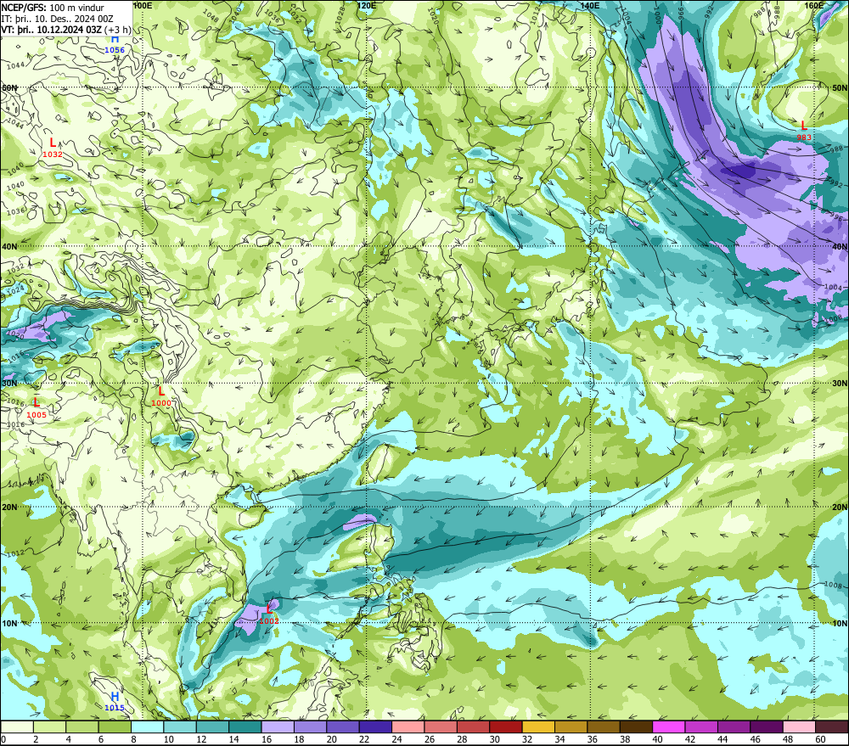Click the 1012 isobar label near Myanmar coast
Viewport: 849px width, 746px height.
coord(15,553)
